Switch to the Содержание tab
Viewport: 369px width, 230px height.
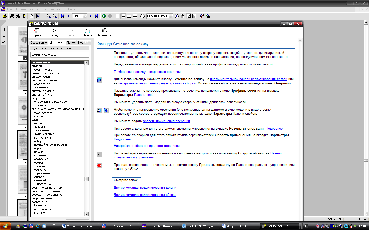pyautogui.click(x=38, y=43)
